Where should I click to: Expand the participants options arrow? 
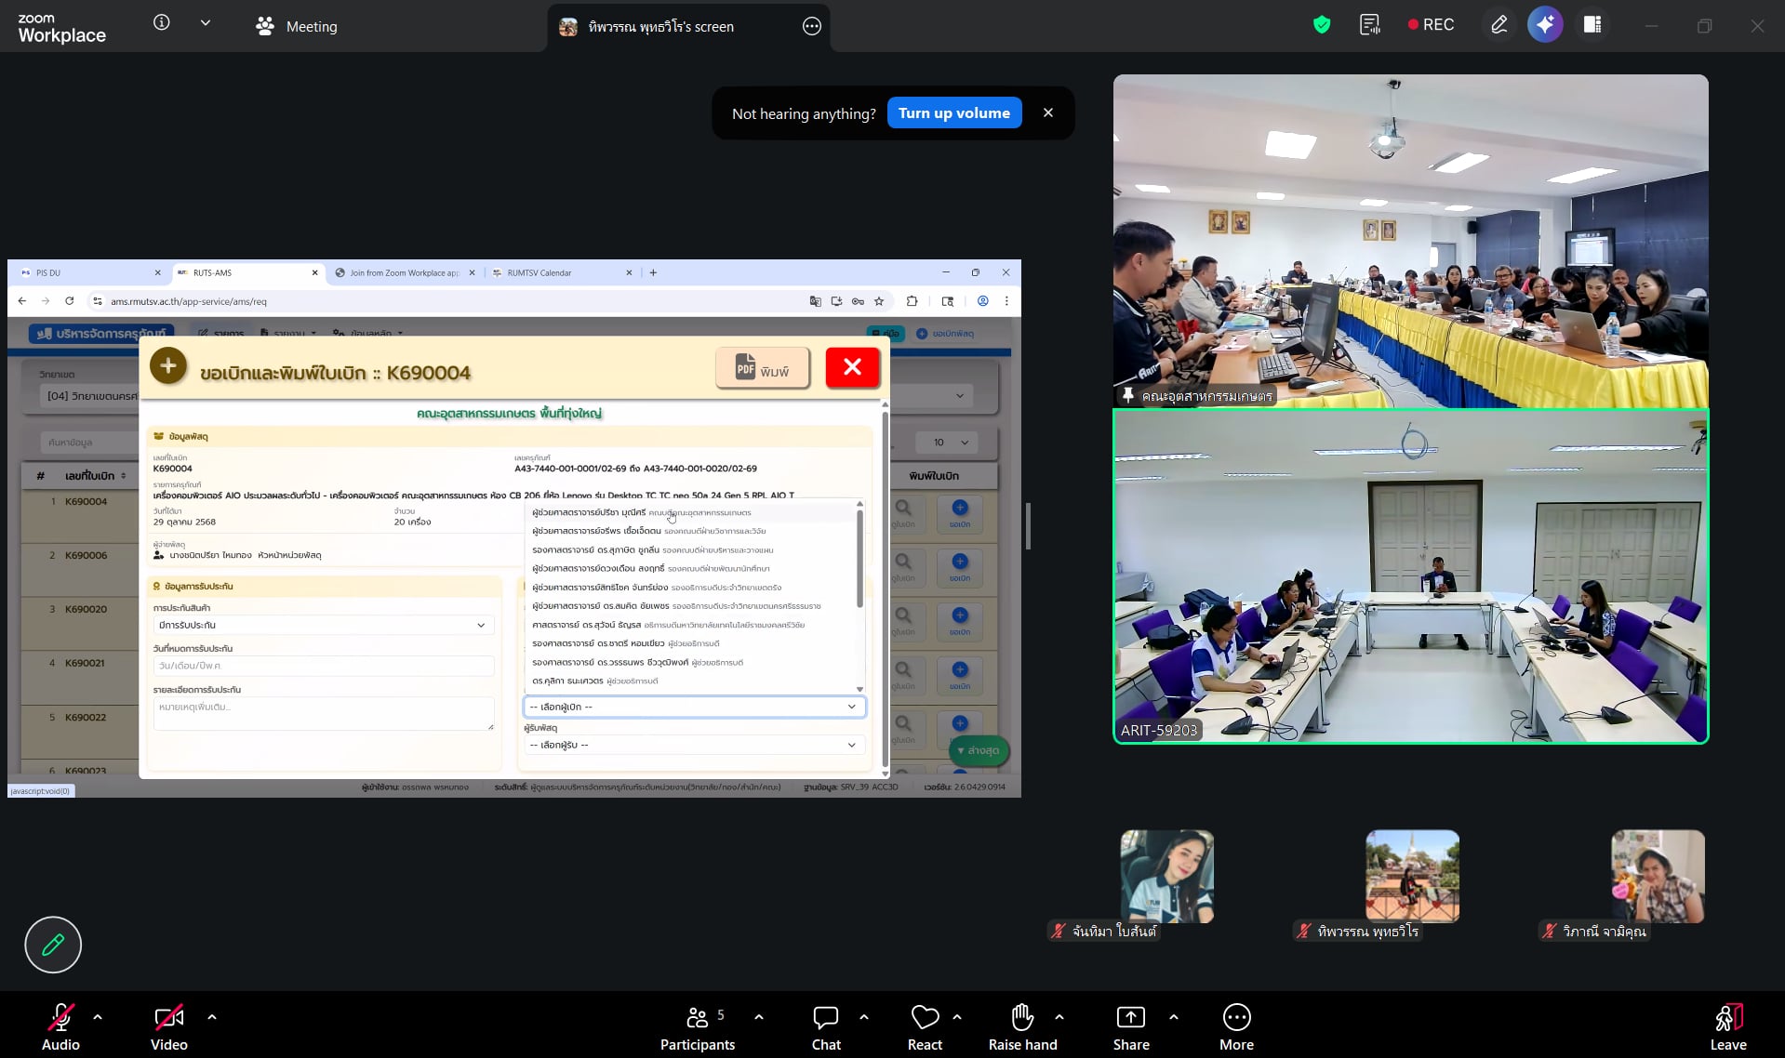(759, 1017)
